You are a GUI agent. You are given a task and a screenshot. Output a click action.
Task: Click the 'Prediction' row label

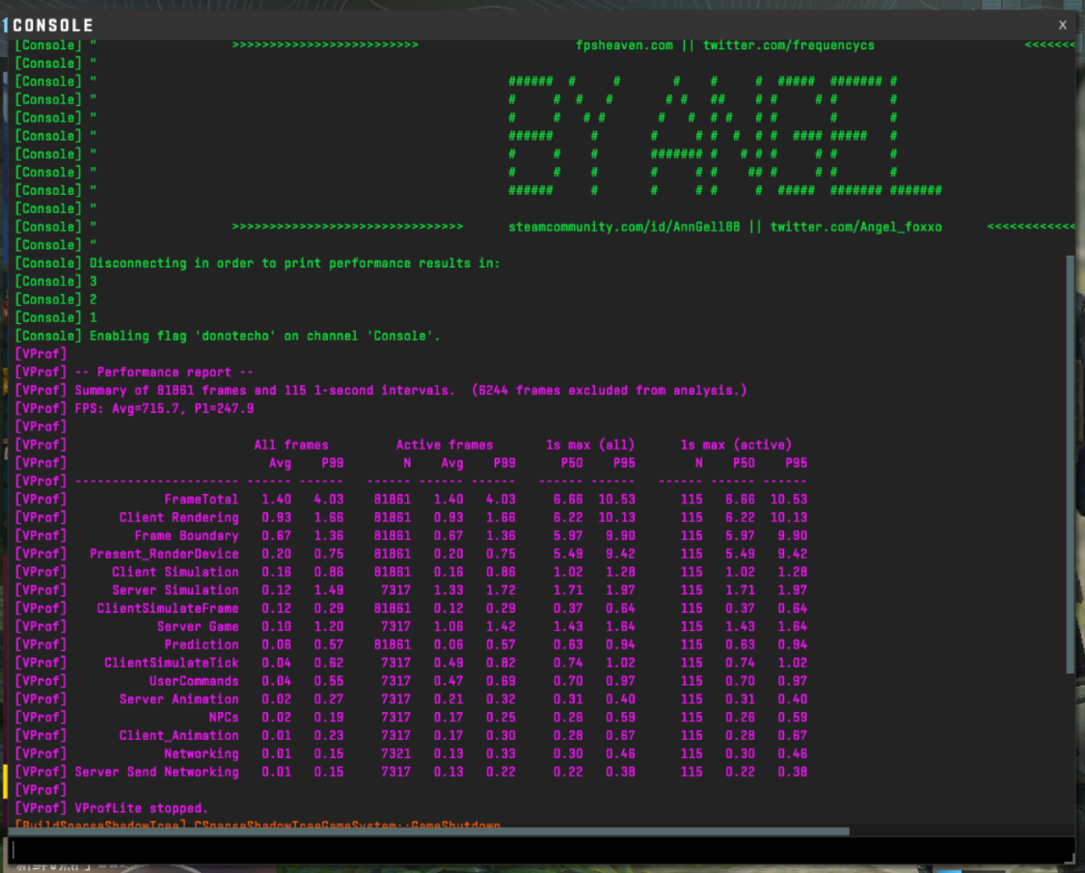[x=202, y=644]
